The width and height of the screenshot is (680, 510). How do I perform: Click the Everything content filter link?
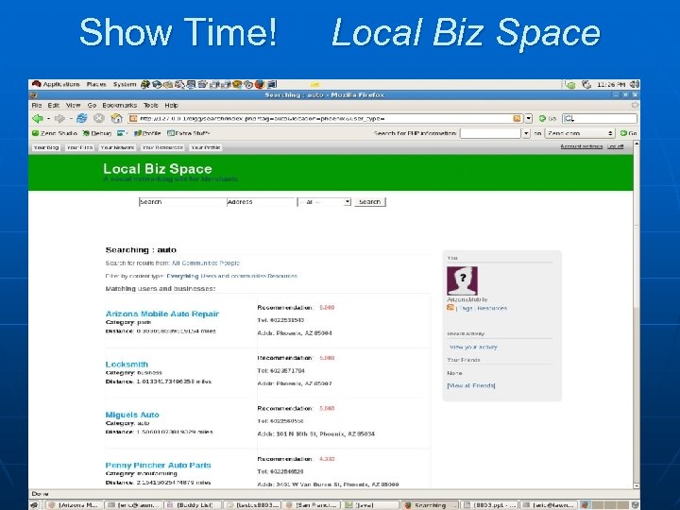pyautogui.click(x=182, y=276)
